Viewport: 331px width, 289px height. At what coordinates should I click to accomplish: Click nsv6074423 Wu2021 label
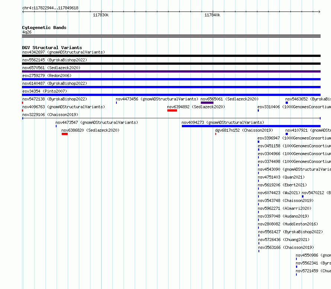[x=279, y=193]
